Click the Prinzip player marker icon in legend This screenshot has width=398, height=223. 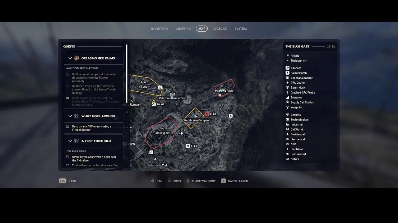(x=288, y=56)
